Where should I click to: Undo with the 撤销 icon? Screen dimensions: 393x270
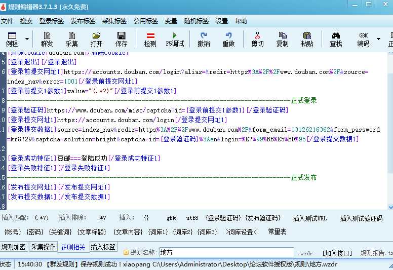click(x=204, y=40)
